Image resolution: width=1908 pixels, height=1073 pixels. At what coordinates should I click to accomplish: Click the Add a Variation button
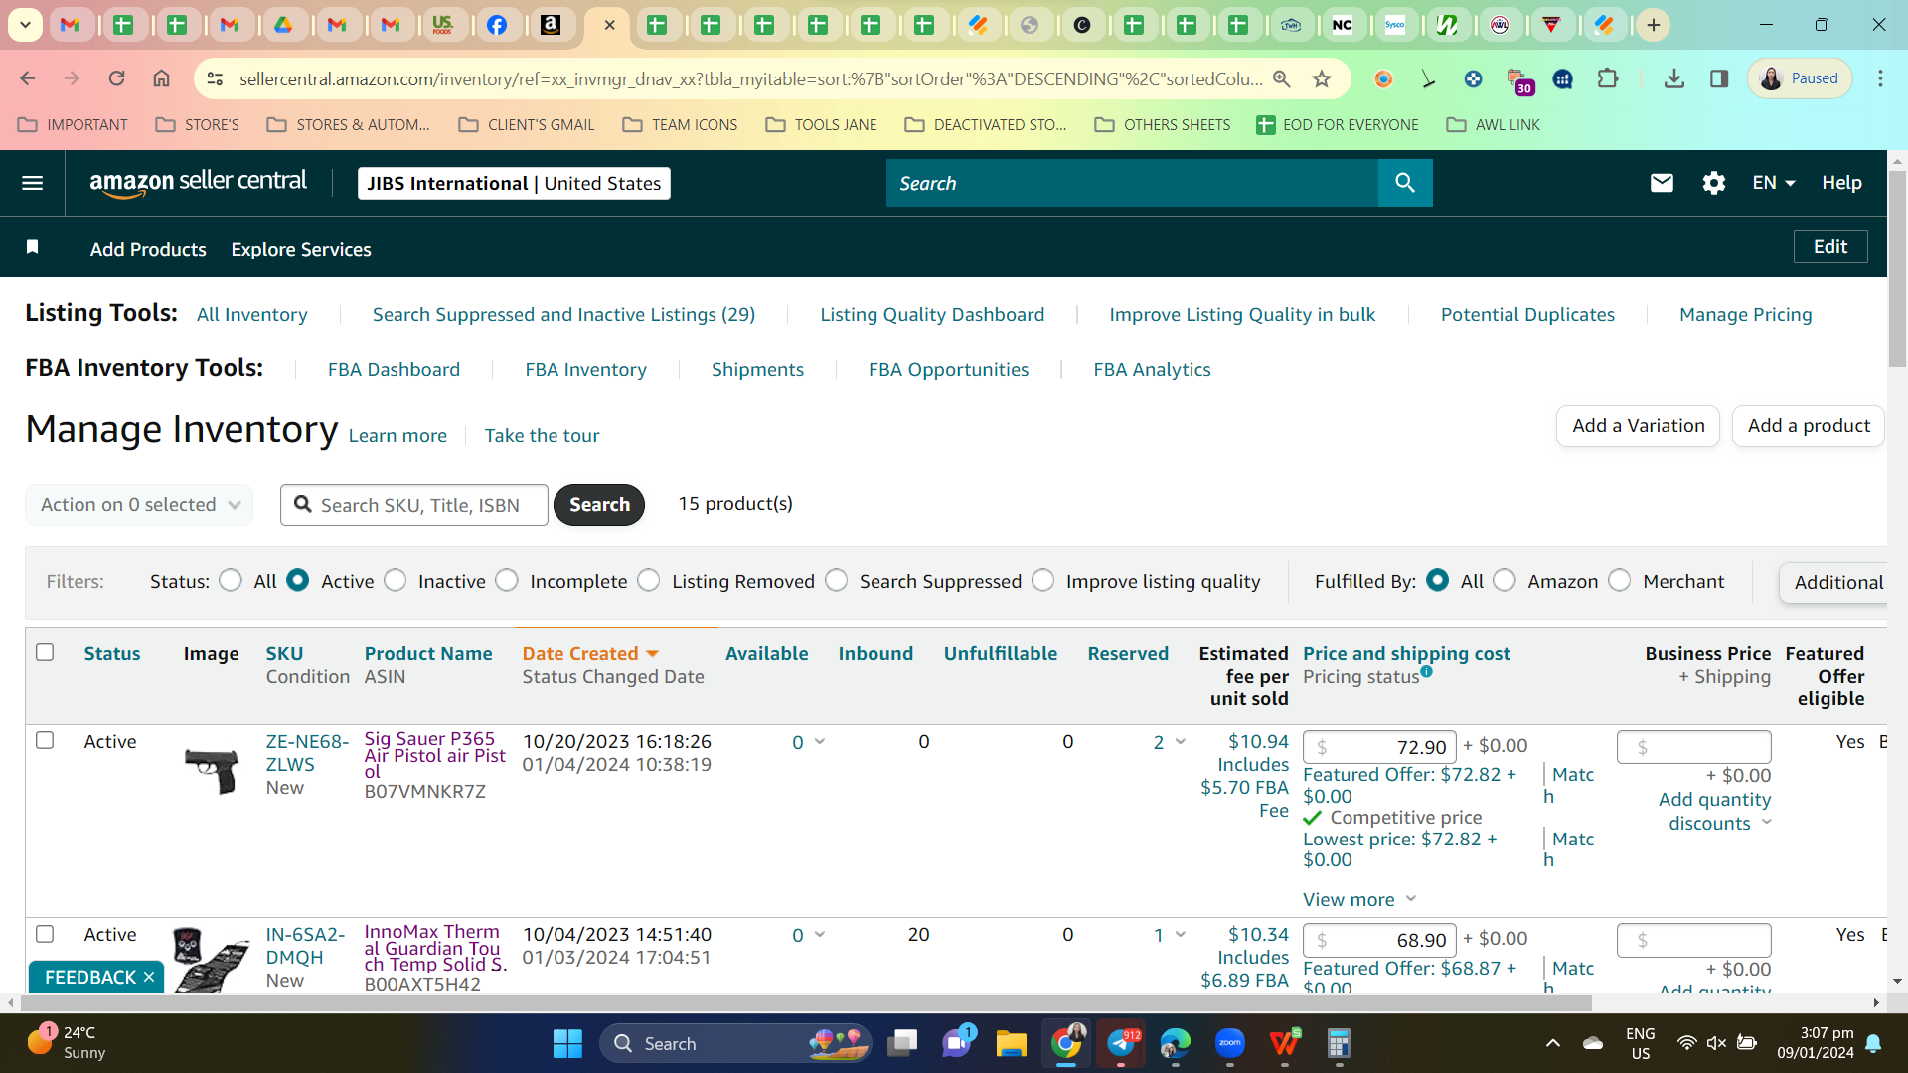click(1638, 426)
